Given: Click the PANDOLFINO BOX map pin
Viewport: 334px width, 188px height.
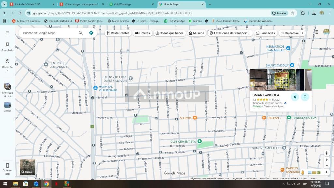Looking at the screenshot, I should pyautogui.click(x=289, y=117).
